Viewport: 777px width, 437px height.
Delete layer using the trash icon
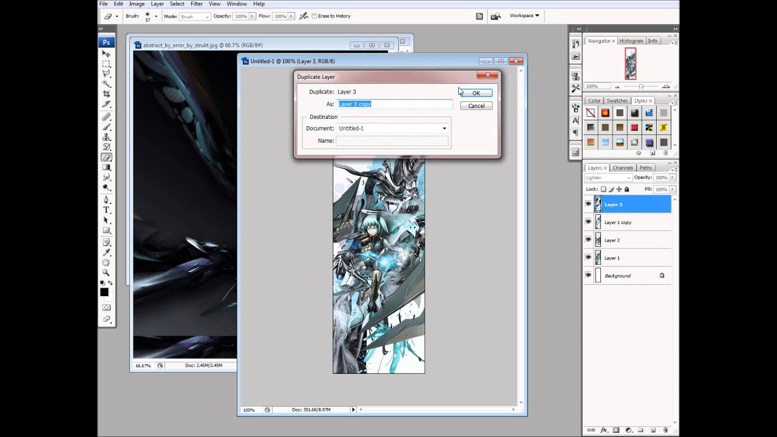click(665, 430)
